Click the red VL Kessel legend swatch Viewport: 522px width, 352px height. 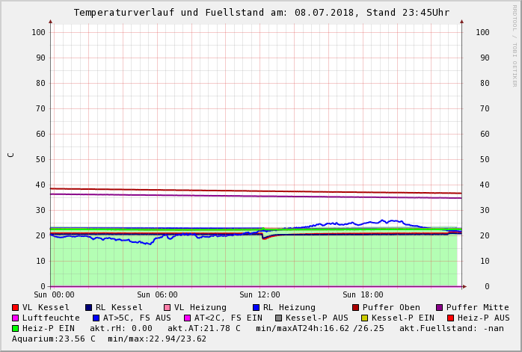[x=16, y=307]
